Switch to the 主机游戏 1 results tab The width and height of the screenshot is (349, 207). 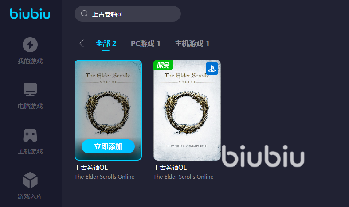pos(192,43)
